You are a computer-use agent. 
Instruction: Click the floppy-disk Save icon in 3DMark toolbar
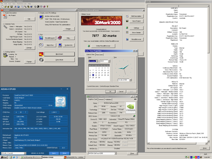12,7
